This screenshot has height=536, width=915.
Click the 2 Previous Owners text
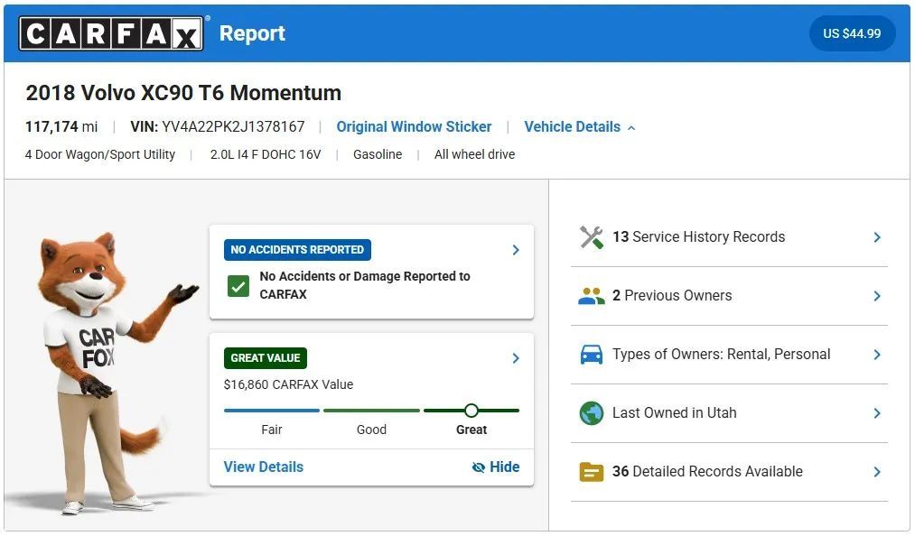(672, 296)
